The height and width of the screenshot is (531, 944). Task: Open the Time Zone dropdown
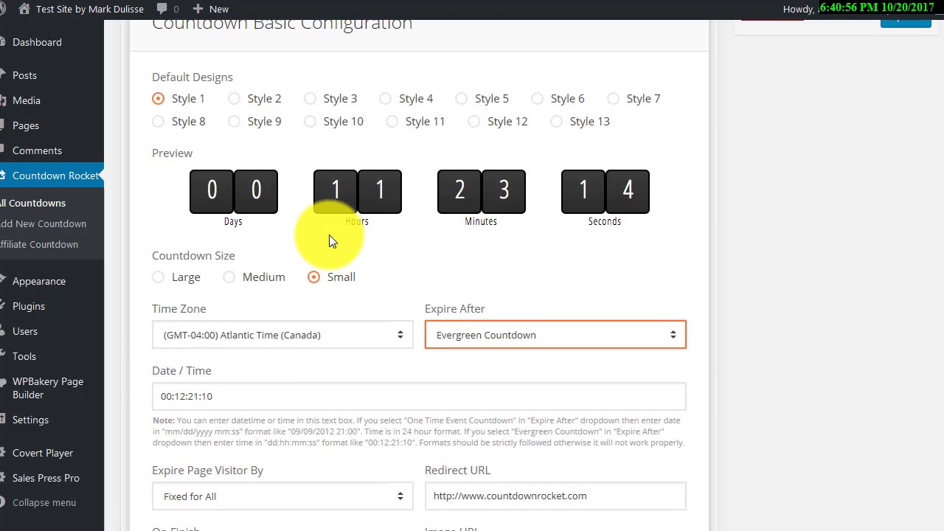point(282,335)
